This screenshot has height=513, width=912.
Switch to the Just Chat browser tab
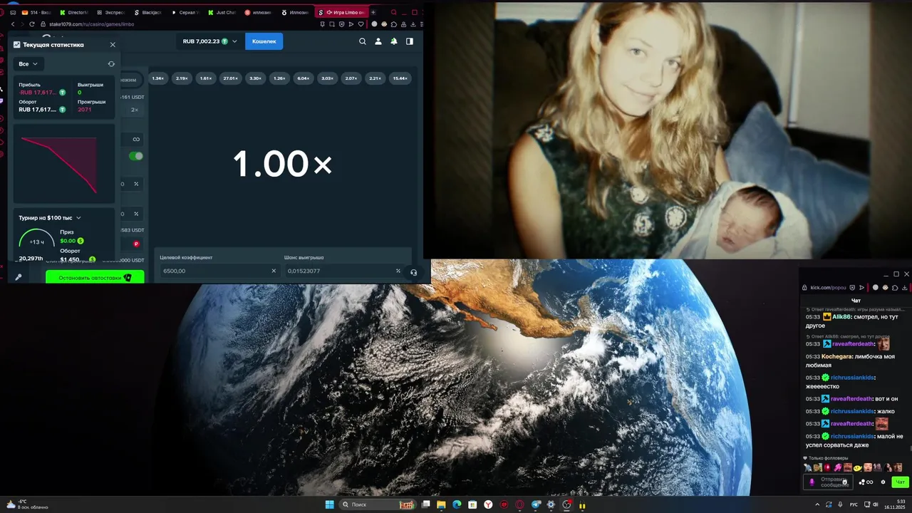coord(222,12)
